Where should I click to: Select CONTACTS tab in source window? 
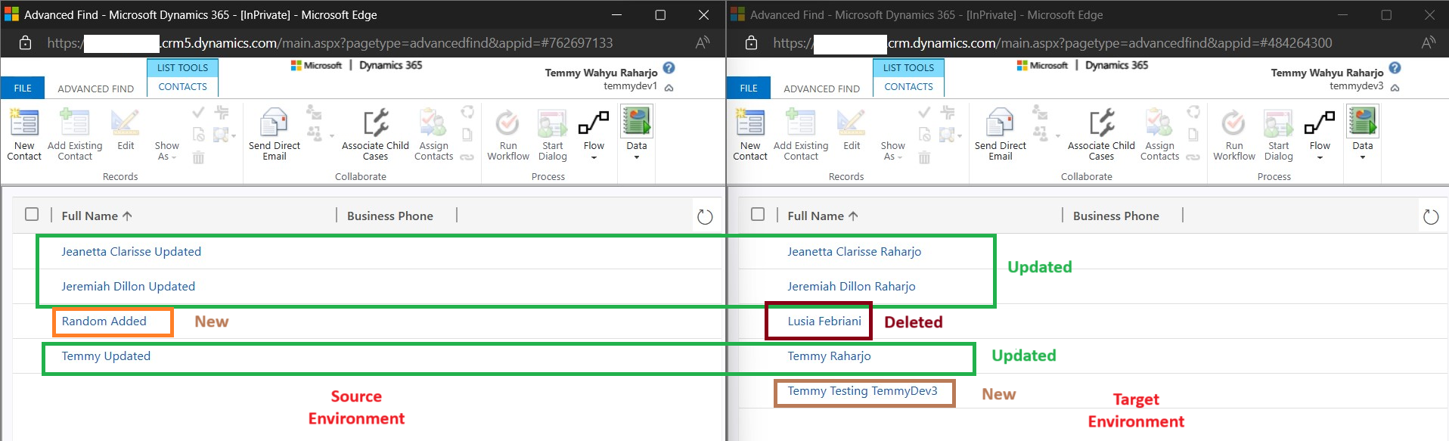click(x=182, y=86)
